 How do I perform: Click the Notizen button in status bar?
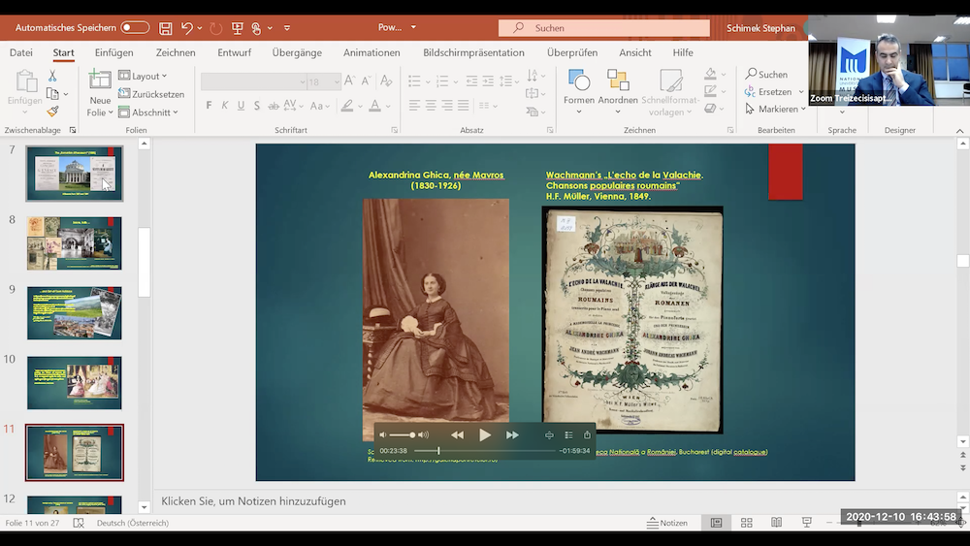coord(667,523)
